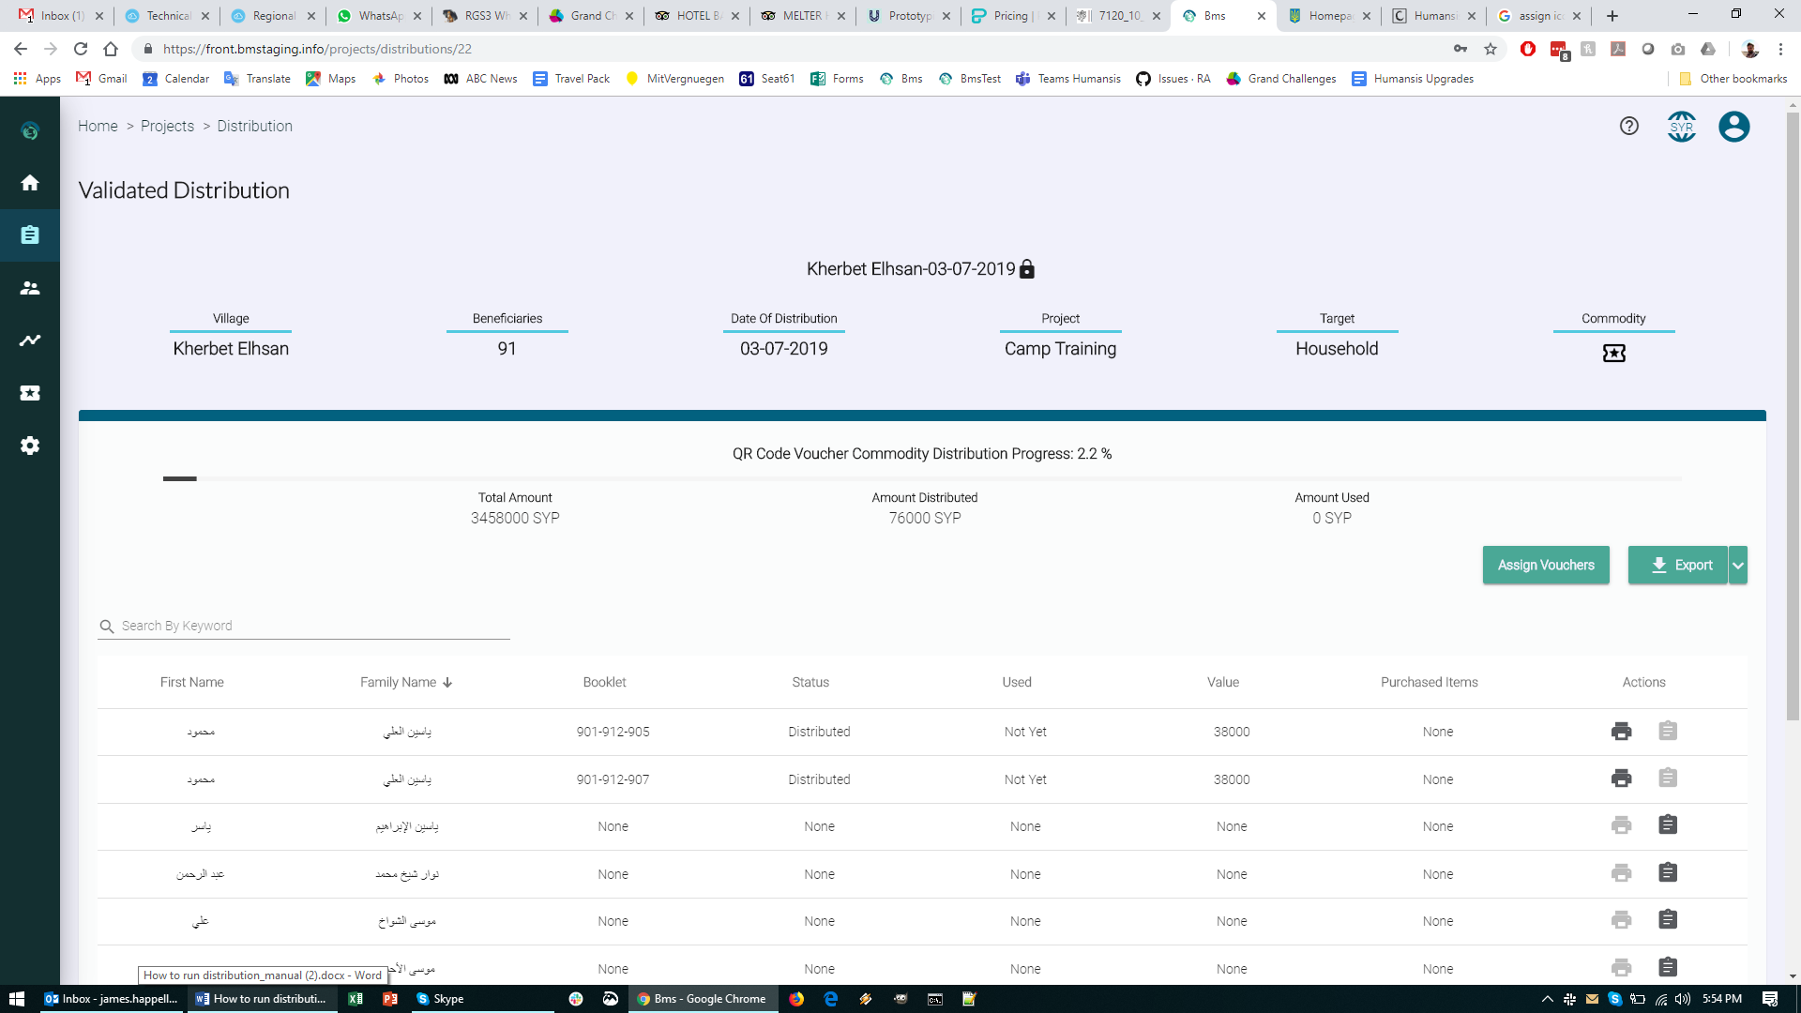Click the Search By Keyword field
Image resolution: width=1801 pixels, height=1013 pixels.
pyautogui.click(x=310, y=626)
